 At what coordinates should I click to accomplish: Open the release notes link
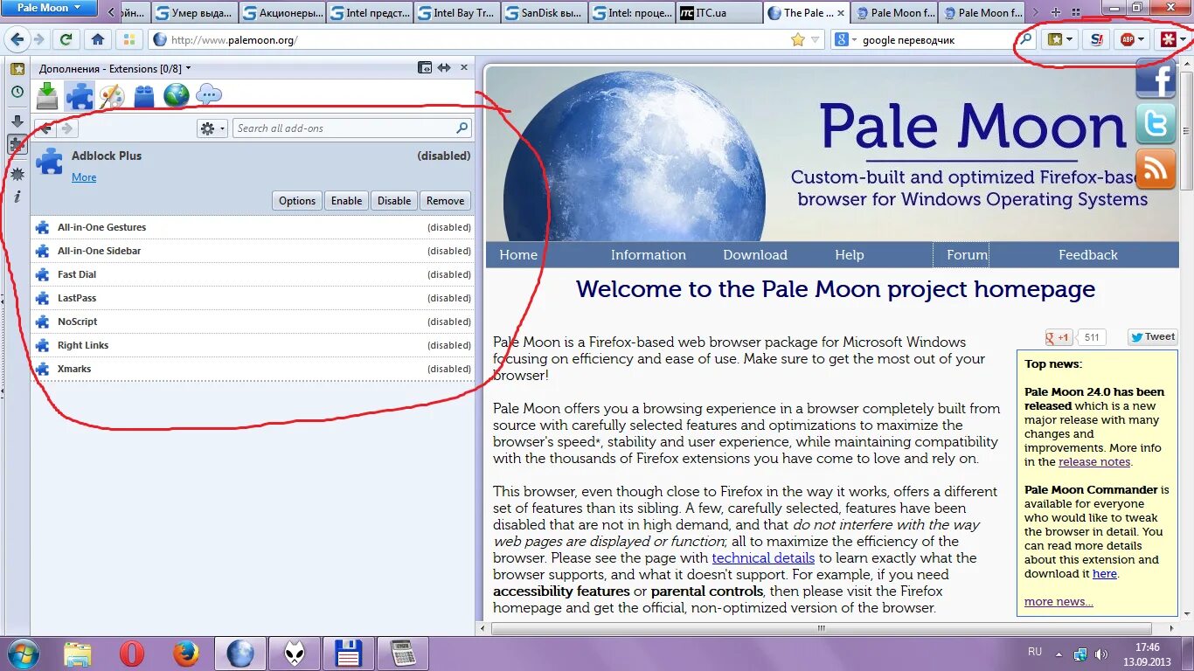pyautogui.click(x=1094, y=462)
